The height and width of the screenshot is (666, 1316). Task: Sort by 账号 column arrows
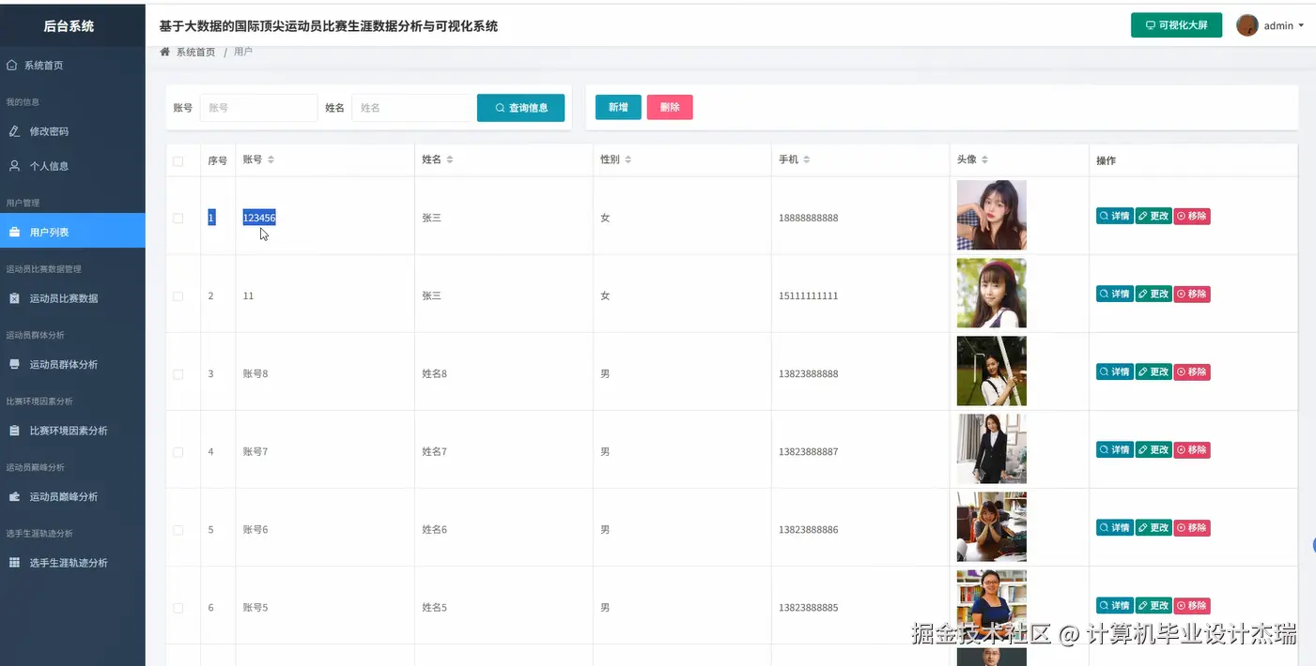coord(271,160)
